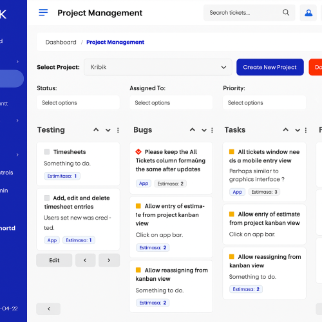This screenshot has width=322, height=322.
Task: Click the Bugs column up chevron
Action: coord(193,129)
